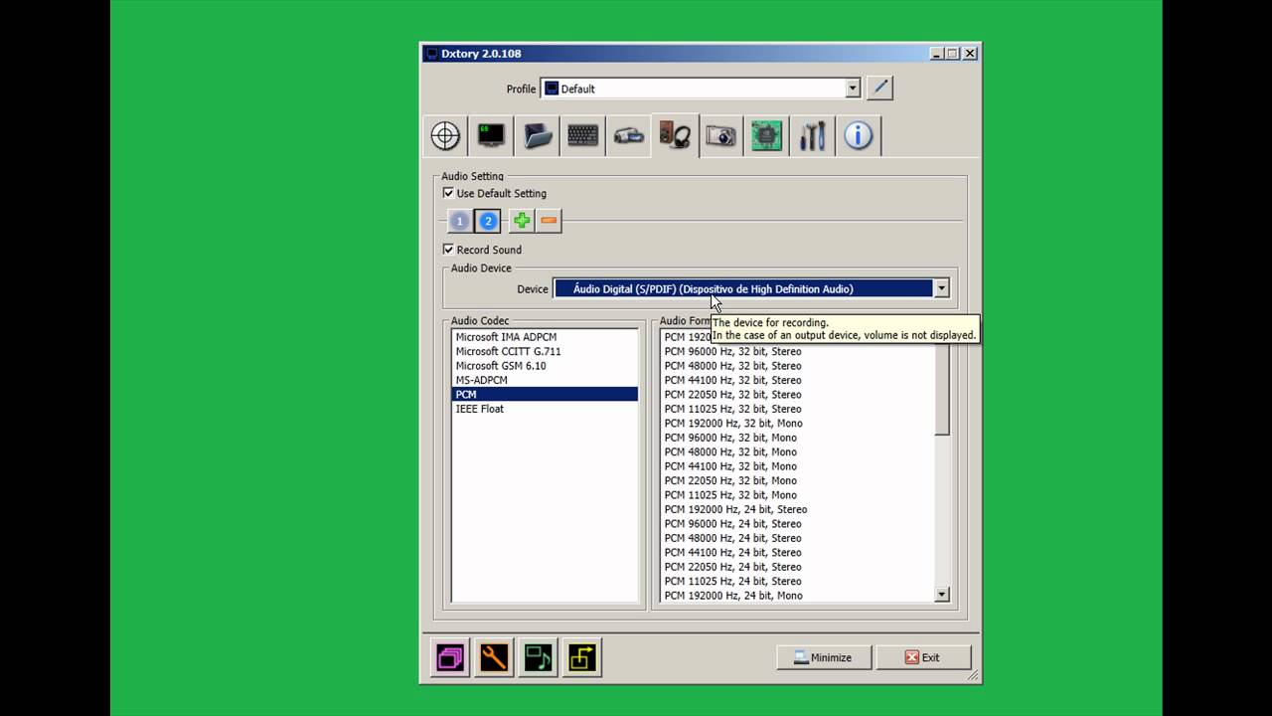The width and height of the screenshot is (1272, 716).
Task: Open the photo camera screenshot tab
Action: 721,135
